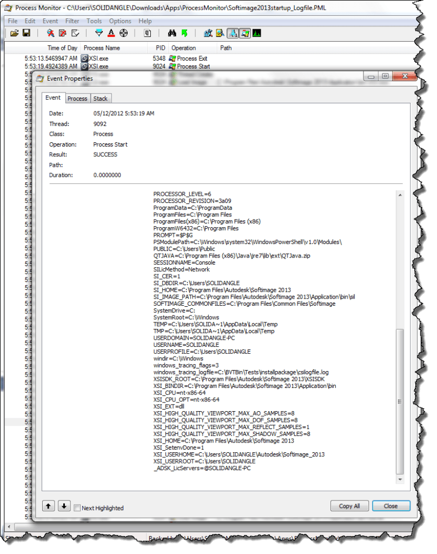Image resolution: width=437 pixels, height=554 pixels.
Task: Select the crosshair target window icon
Action: click(124, 34)
